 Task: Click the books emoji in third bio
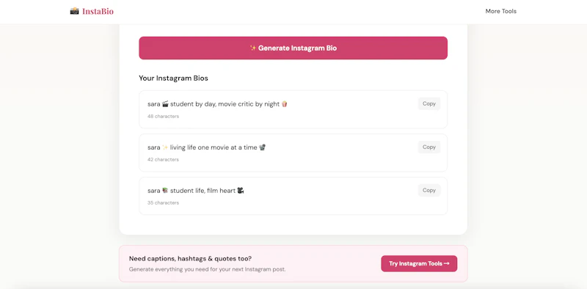pos(165,191)
